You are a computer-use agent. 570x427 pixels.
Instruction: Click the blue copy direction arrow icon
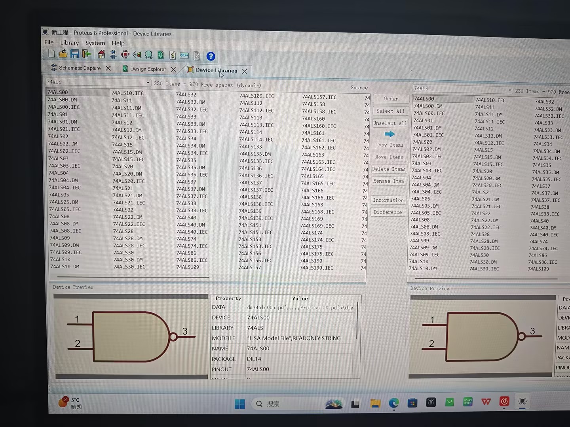coord(390,134)
